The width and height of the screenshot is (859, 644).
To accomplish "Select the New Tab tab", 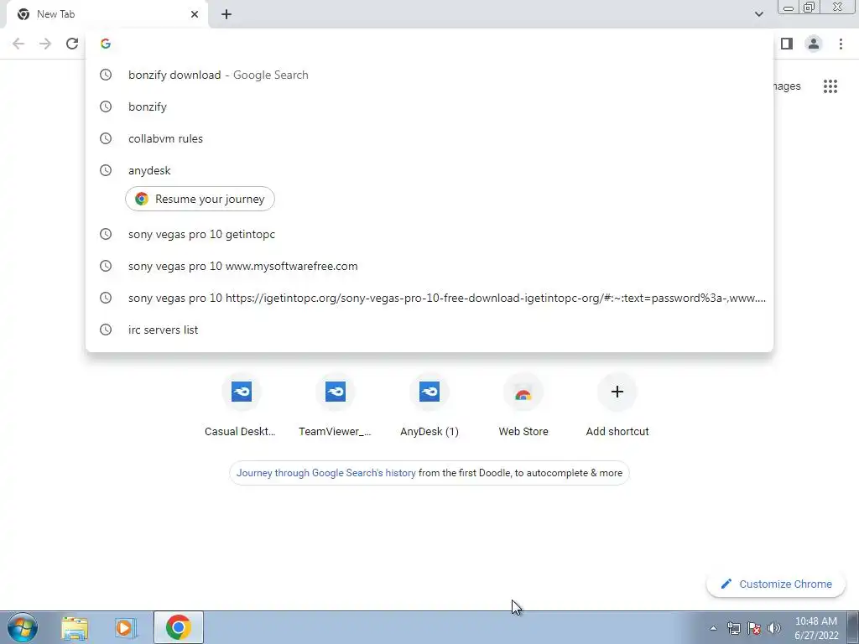I will click(107, 14).
